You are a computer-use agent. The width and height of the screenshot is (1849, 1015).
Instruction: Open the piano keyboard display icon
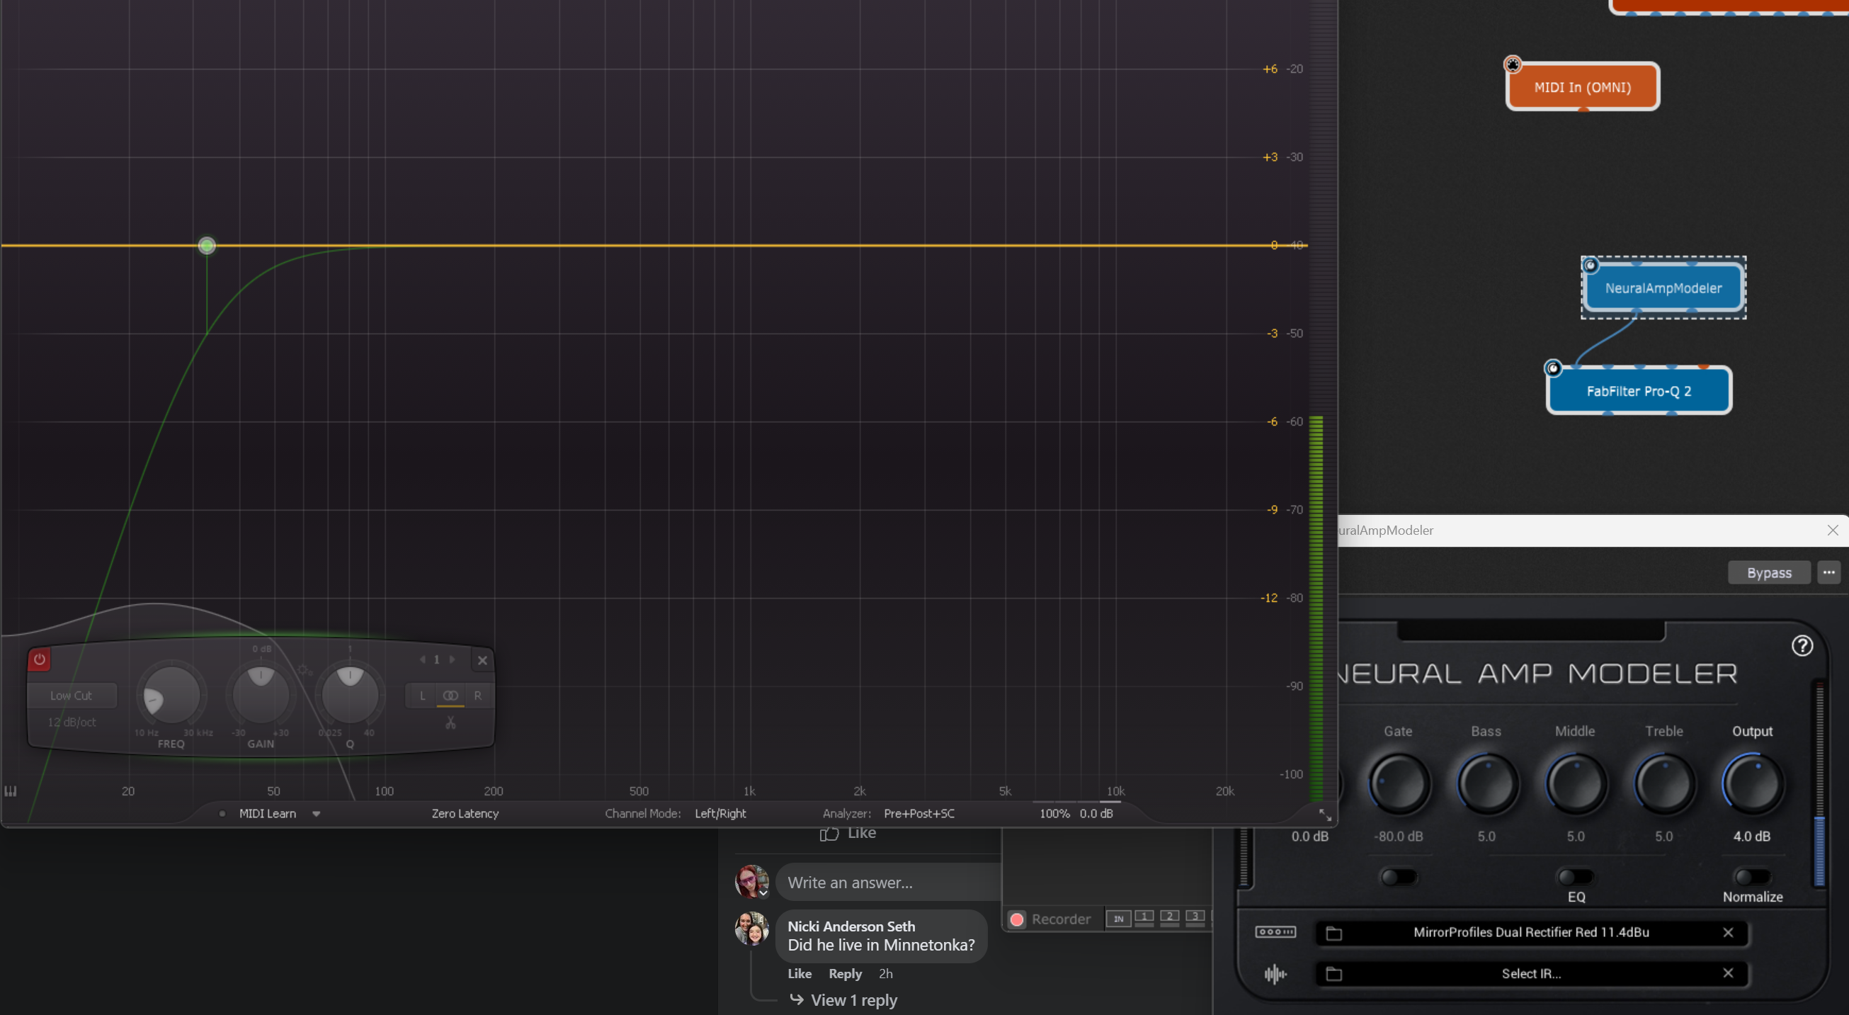11,791
